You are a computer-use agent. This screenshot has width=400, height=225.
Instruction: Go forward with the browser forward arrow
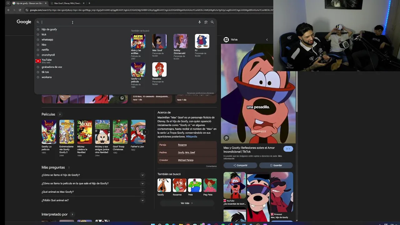click(14, 10)
